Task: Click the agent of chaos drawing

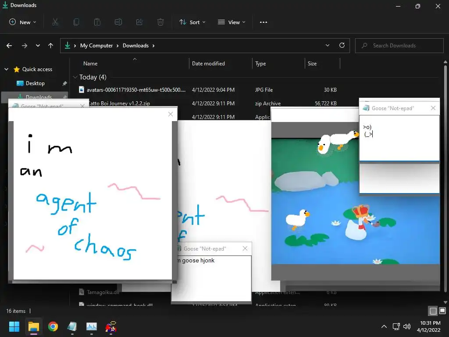Action: pyautogui.click(x=93, y=200)
